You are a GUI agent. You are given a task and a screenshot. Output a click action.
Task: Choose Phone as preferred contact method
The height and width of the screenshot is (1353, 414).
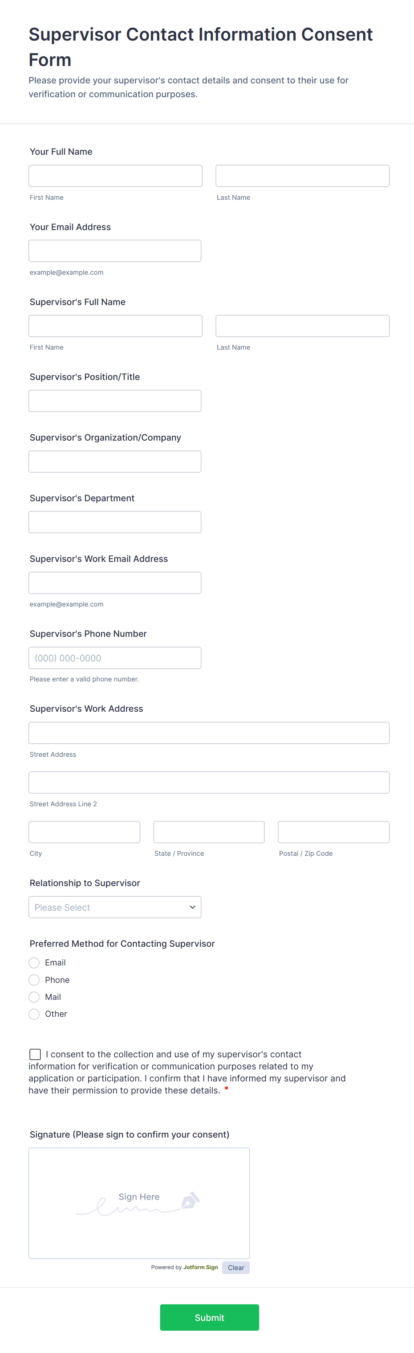point(34,980)
